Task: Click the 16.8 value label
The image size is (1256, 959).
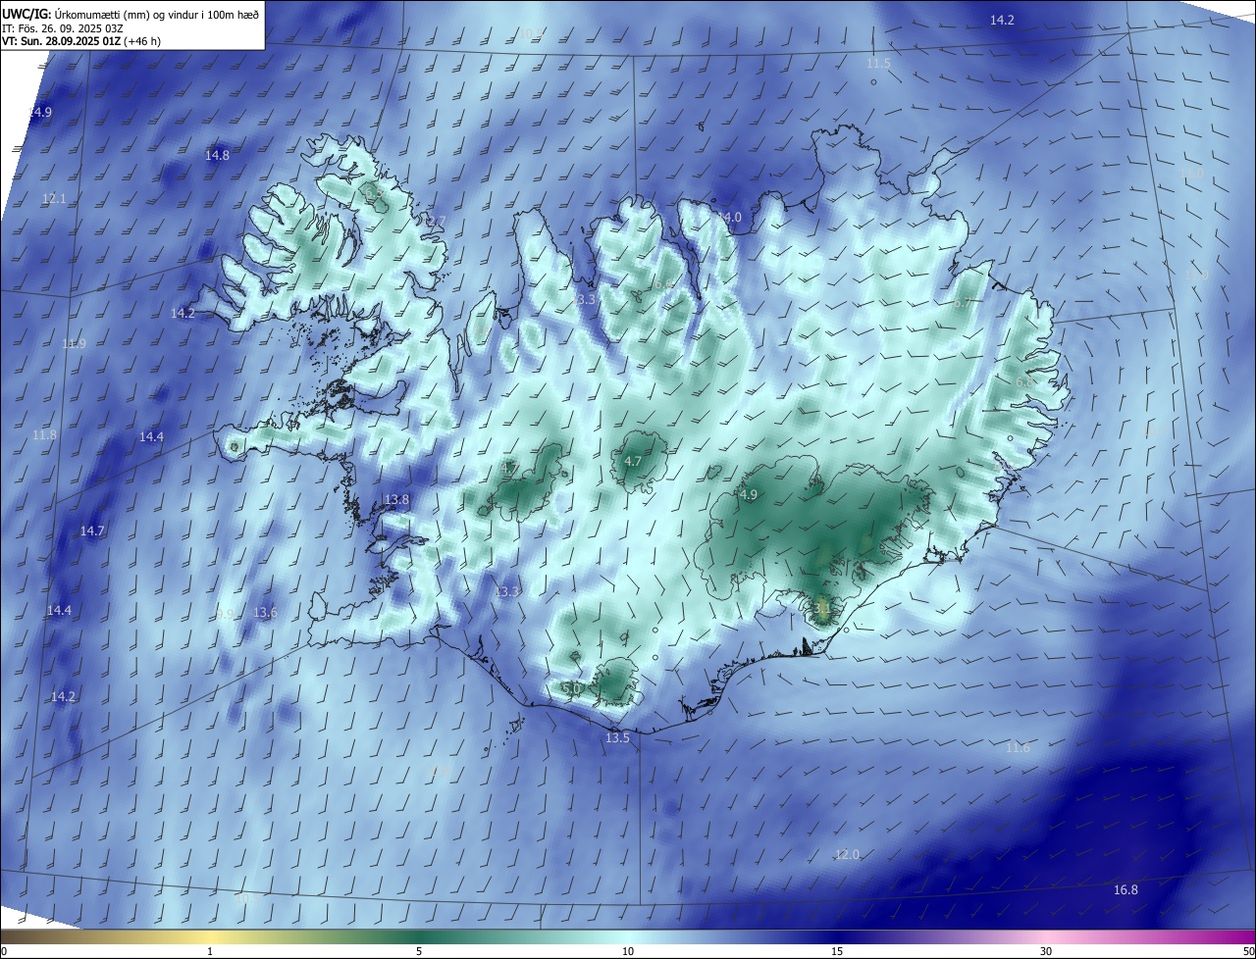Action: click(1125, 889)
